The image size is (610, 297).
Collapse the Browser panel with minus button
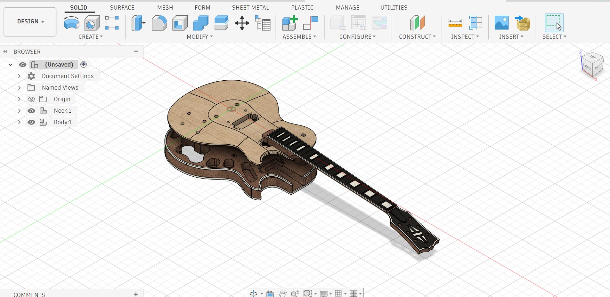click(x=136, y=51)
